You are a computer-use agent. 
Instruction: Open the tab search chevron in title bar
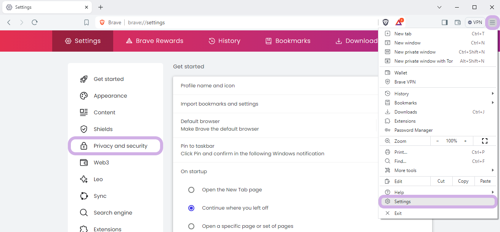[439, 7]
